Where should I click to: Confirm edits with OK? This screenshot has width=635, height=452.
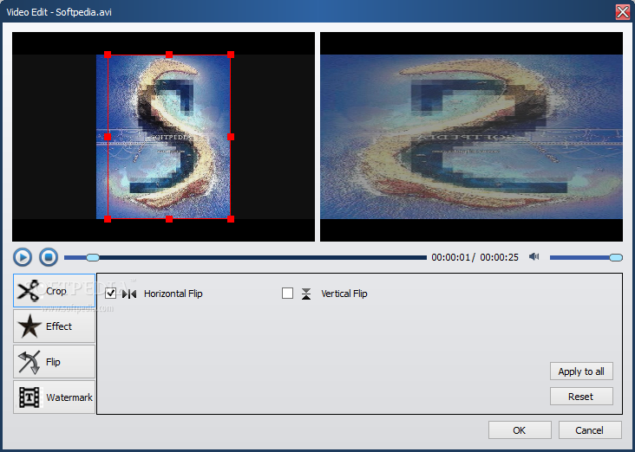[x=520, y=430]
